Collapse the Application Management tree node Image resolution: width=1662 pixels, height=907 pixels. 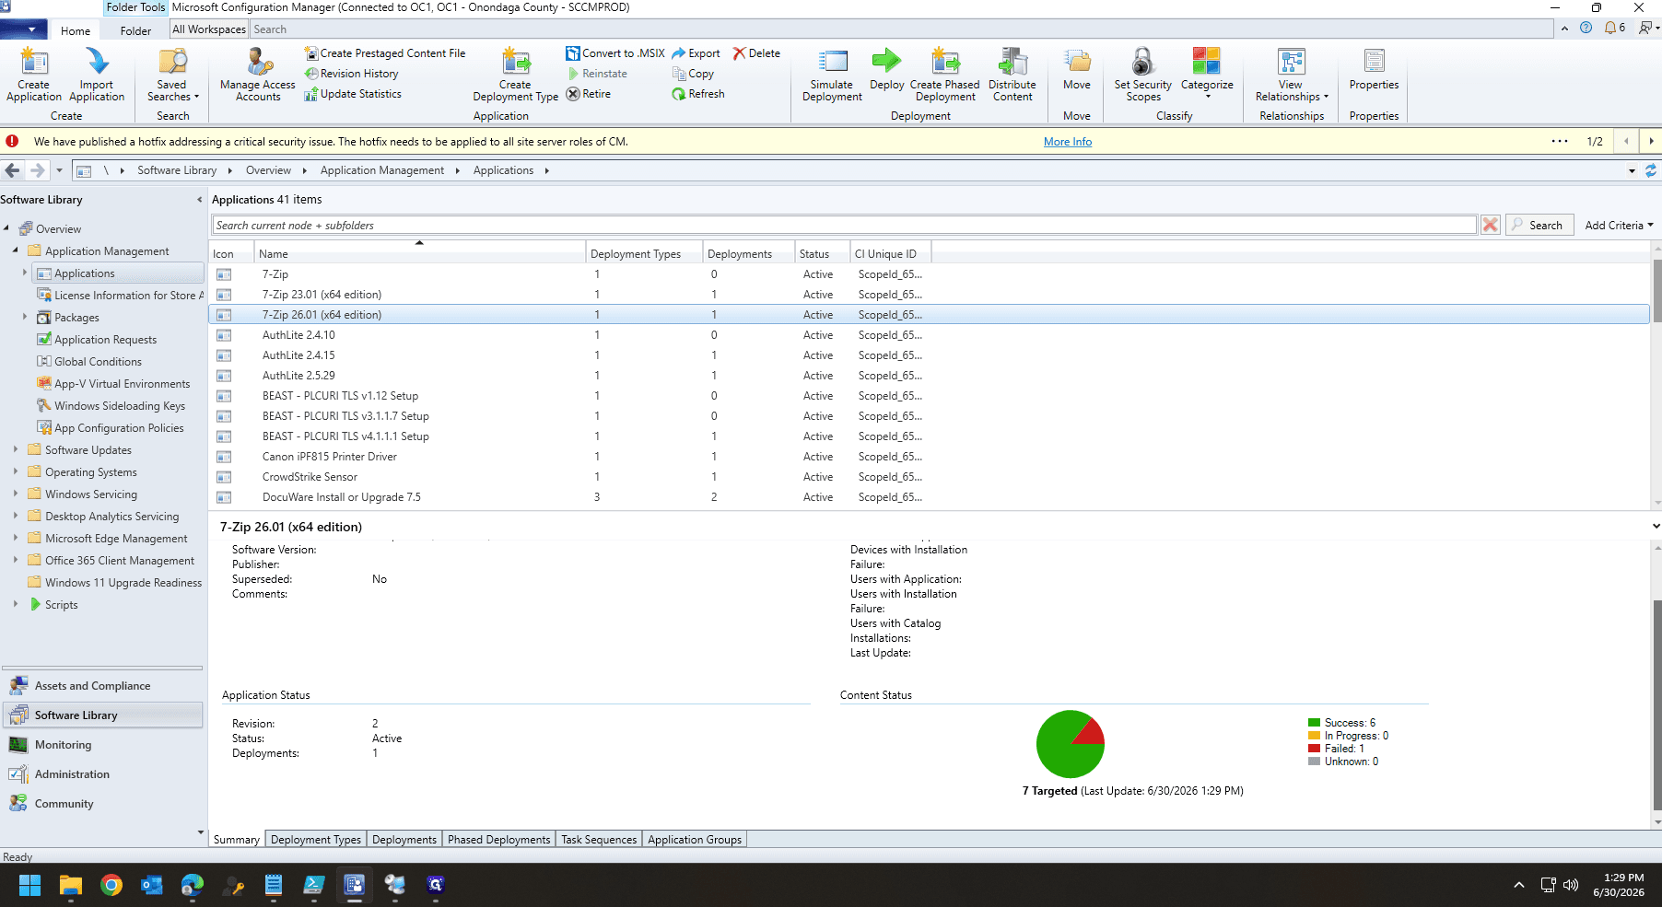click(16, 250)
